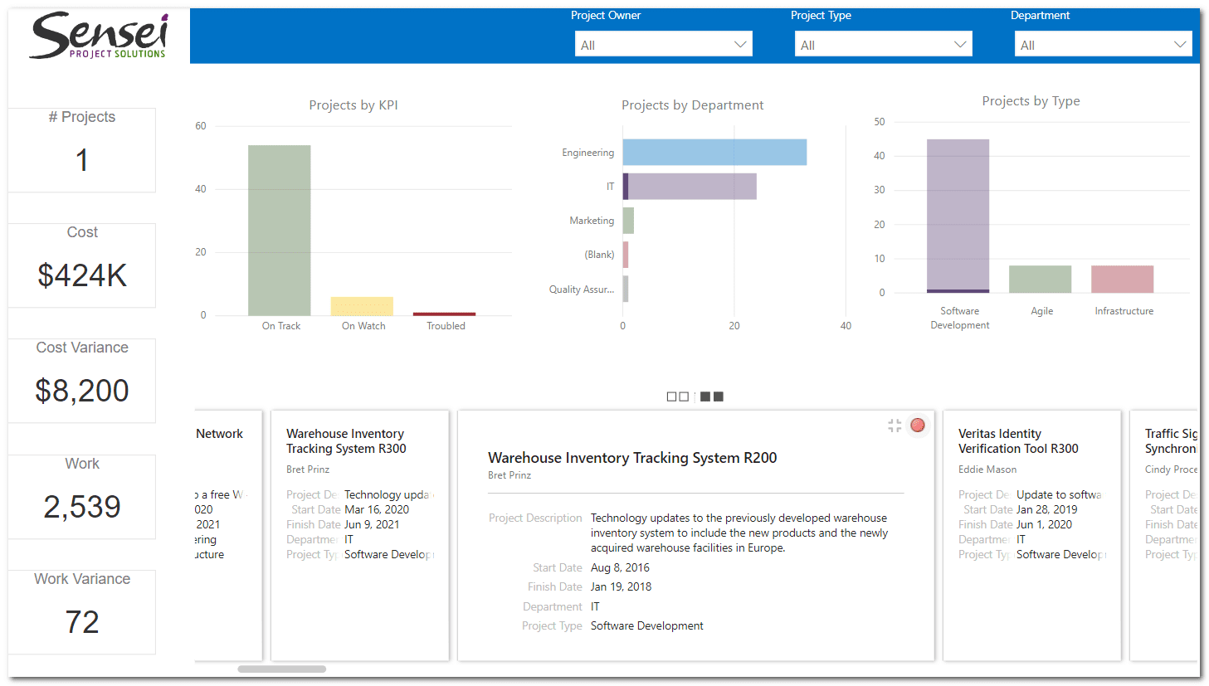Select the On Track bar in KPI chart
This screenshot has width=1209, height=686.
pos(280,231)
